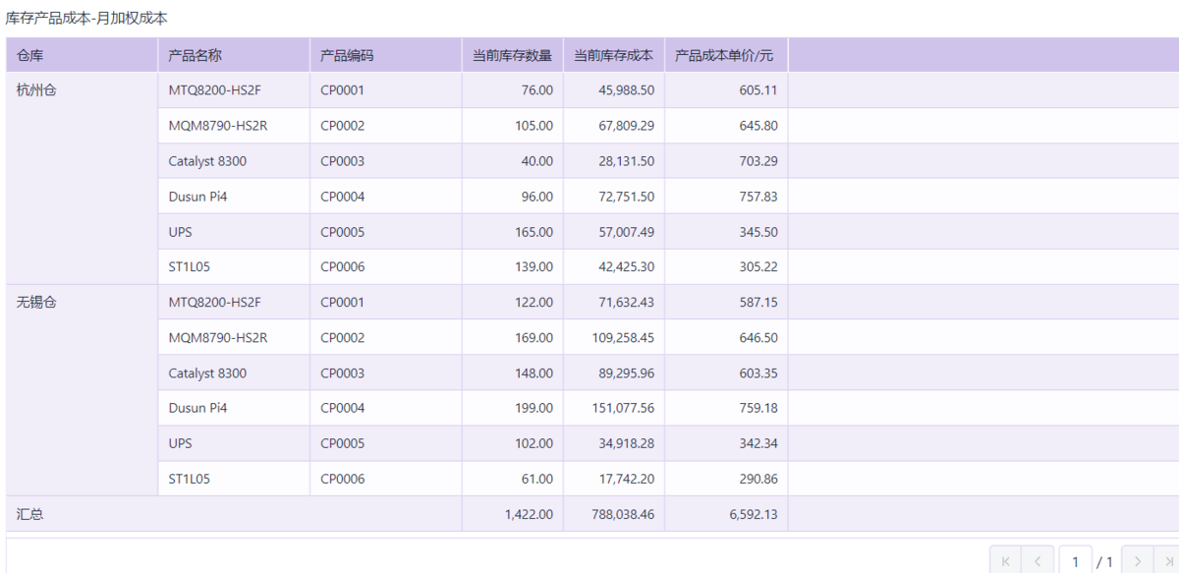This screenshot has width=1179, height=573.
Task: Select product code CP0003 under 杭州仓
Action: tap(342, 161)
